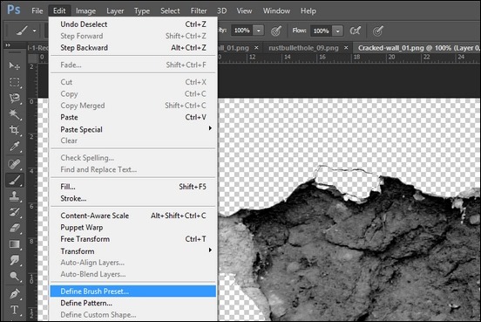Viewport: 481px width, 322px height.
Task: Enable airbrush-style build-up
Action: [x=356, y=31]
